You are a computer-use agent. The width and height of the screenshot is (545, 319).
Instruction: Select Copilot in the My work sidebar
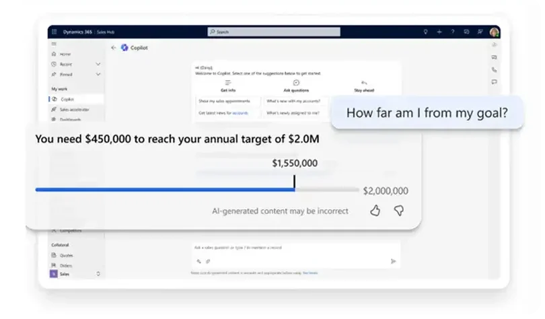77,99
